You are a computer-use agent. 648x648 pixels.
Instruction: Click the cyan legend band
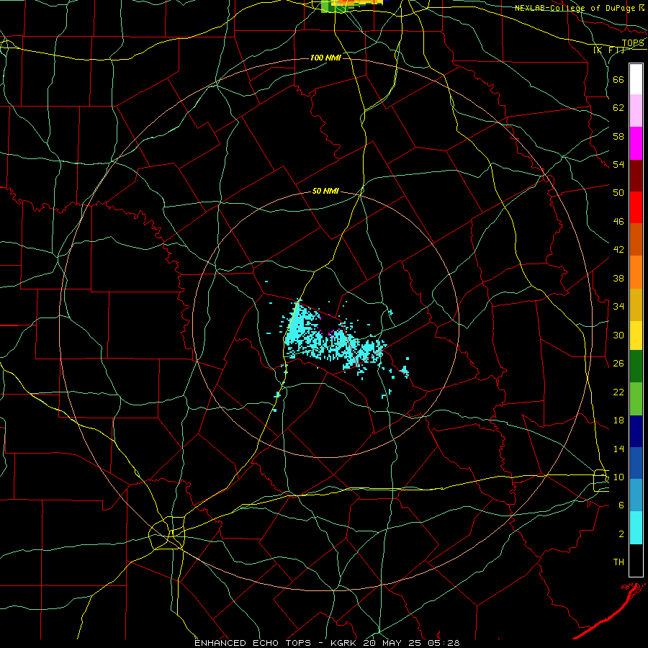[x=636, y=528]
